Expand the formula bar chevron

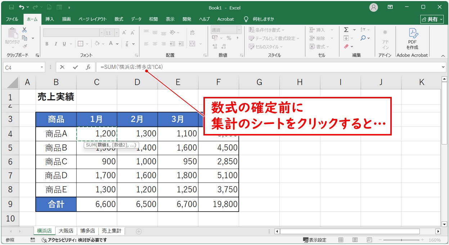pos(443,67)
